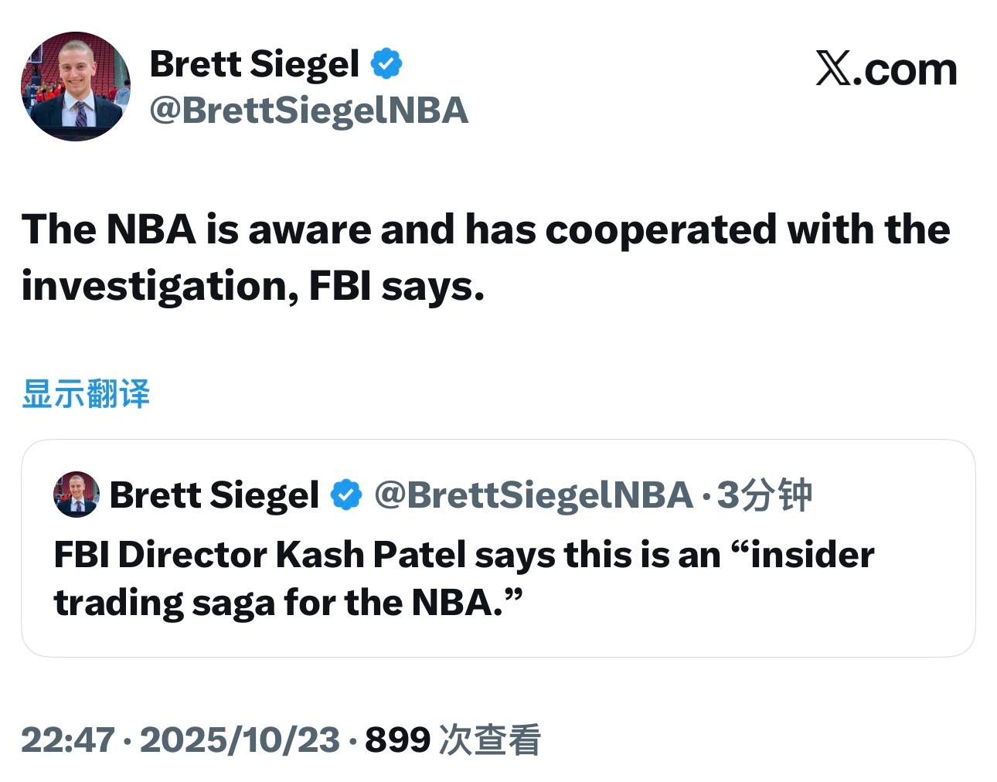The image size is (997, 782).
Task: Click Brett Siegel name in quoted tweet
Action: (x=214, y=495)
